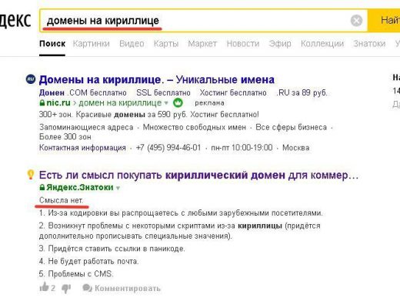Click the реклама label
Image resolution: width=400 pixels, height=308 pixels.
[209, 103]
